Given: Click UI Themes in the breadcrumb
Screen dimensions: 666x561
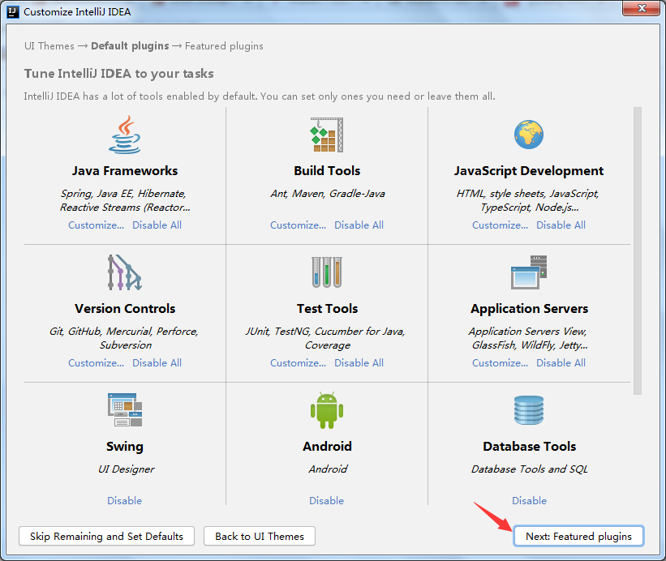Looking at the screenshot, I should pos(49,46).
